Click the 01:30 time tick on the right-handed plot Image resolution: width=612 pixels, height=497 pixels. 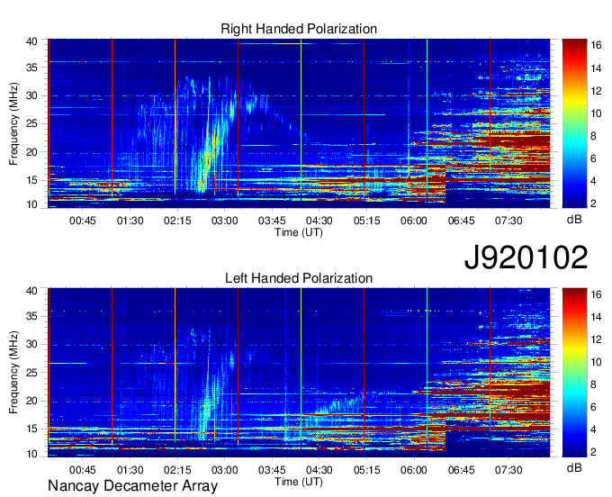click(130, 221)
